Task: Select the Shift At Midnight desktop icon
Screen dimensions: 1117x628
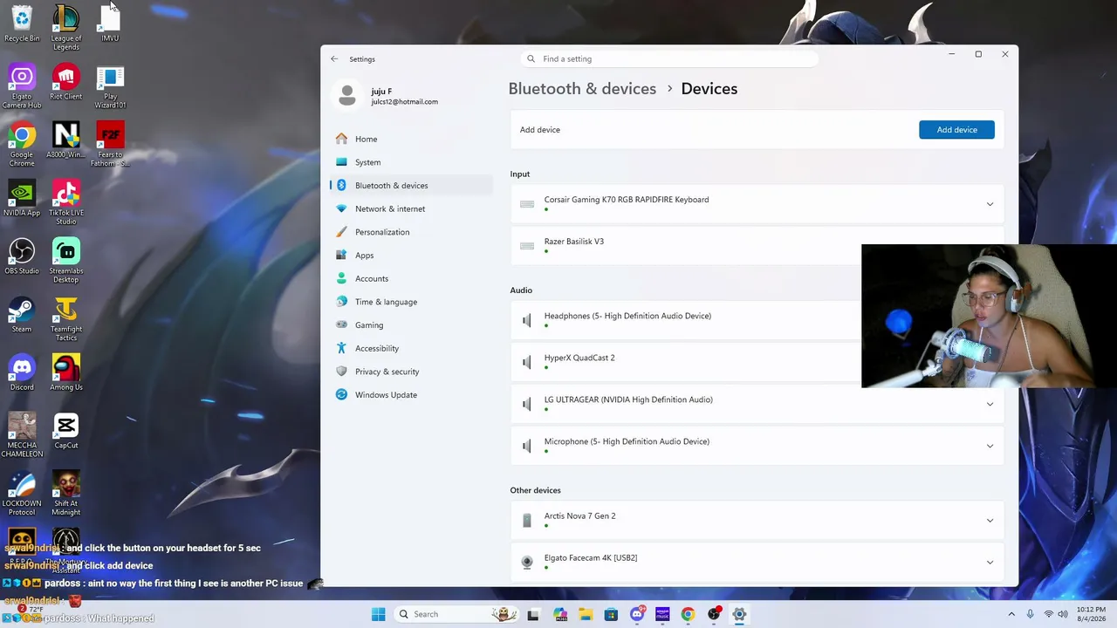Action: (66, 494)
